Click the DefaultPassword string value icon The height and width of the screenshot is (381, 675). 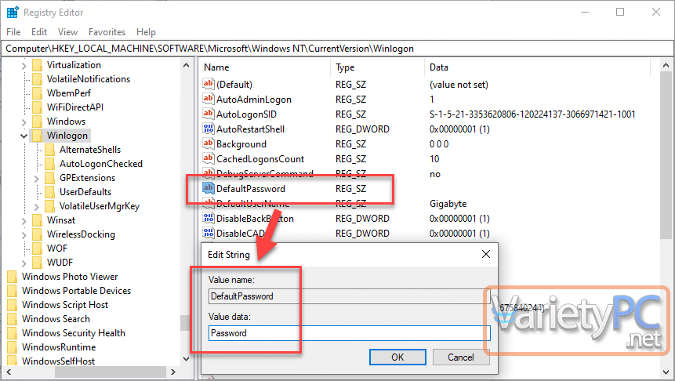(209, 188)
